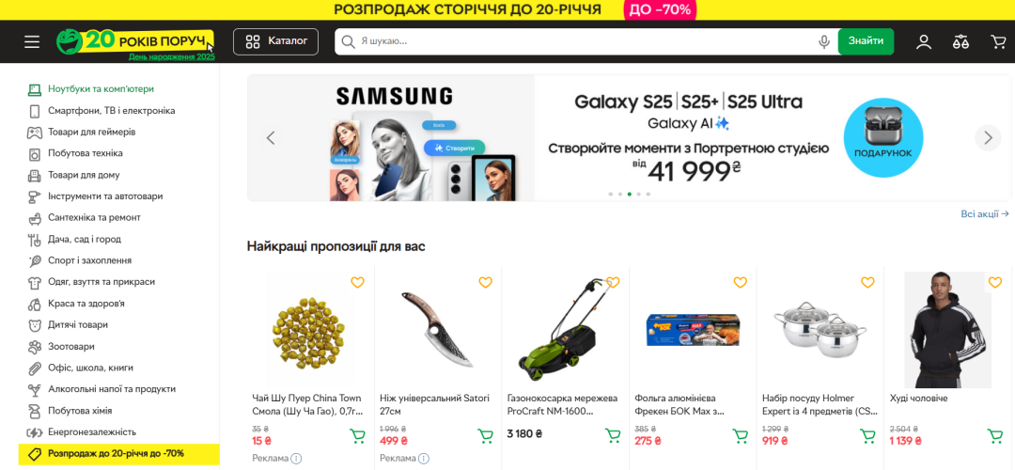Add Satori knife to cart
This screenshot has width=1015, height=470.
(x=485, y=436)
